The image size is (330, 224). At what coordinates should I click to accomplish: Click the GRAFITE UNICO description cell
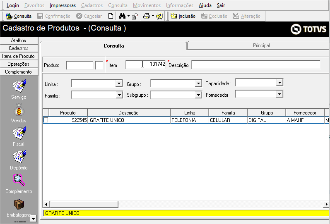coord(129,120)
